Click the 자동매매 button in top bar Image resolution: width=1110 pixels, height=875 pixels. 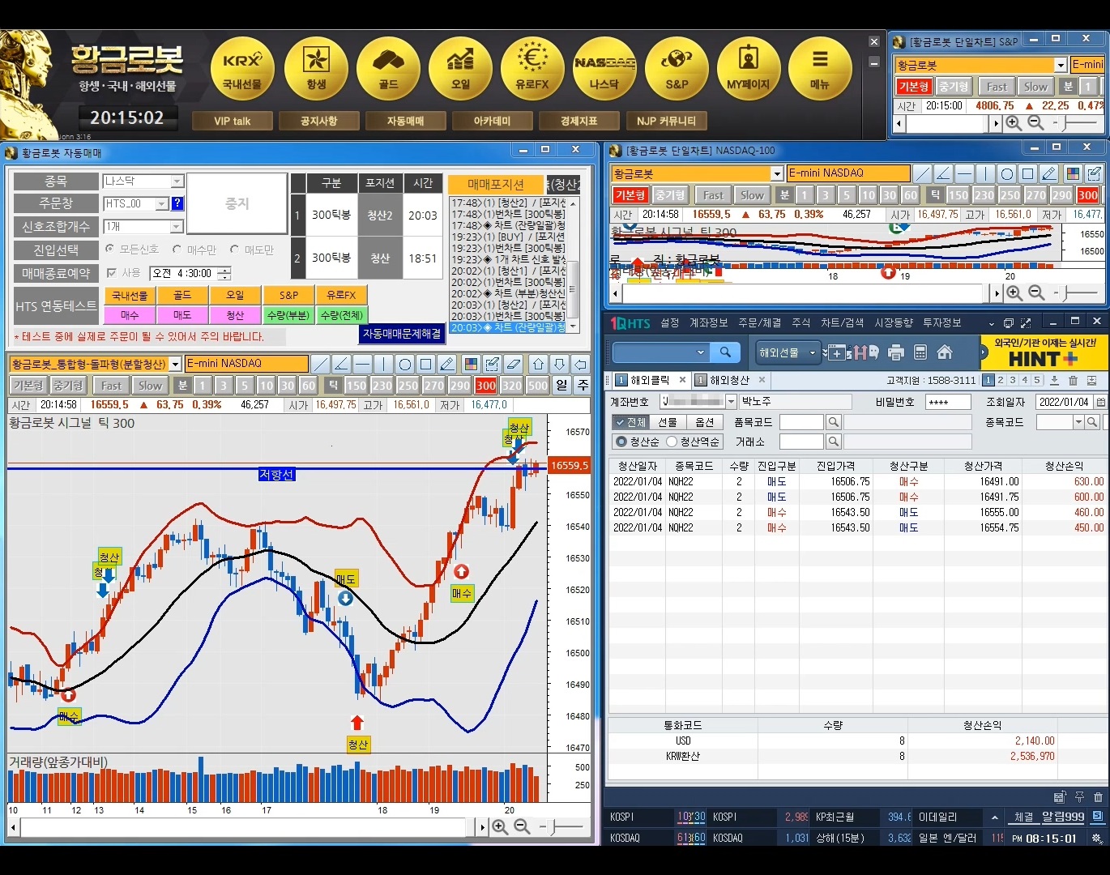405,121
